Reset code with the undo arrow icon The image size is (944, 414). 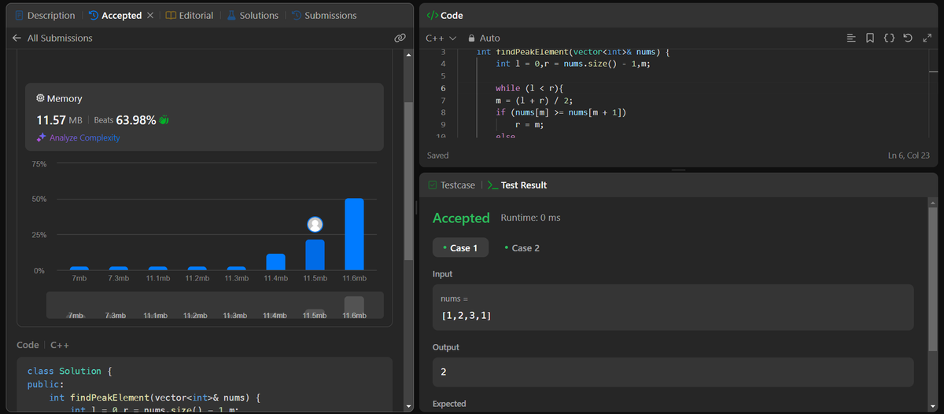(908, 38)
